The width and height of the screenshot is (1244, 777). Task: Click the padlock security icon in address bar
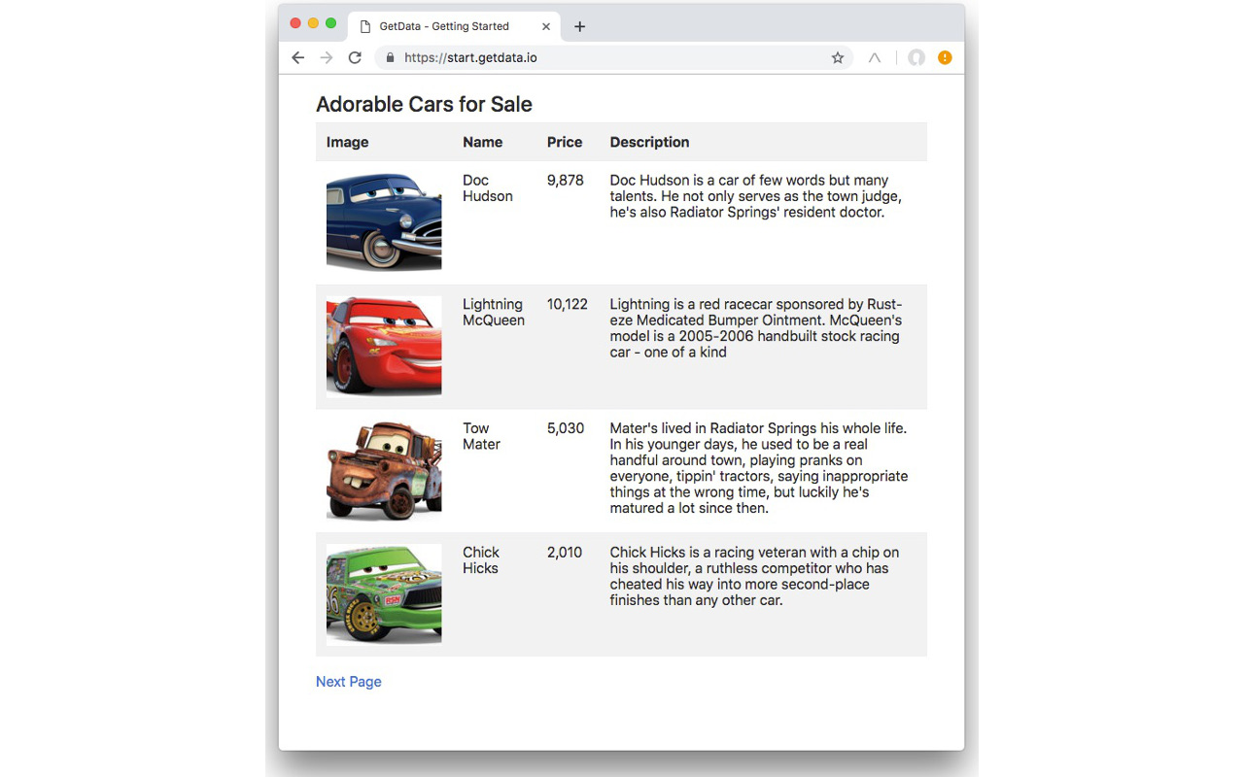point(390,57)
